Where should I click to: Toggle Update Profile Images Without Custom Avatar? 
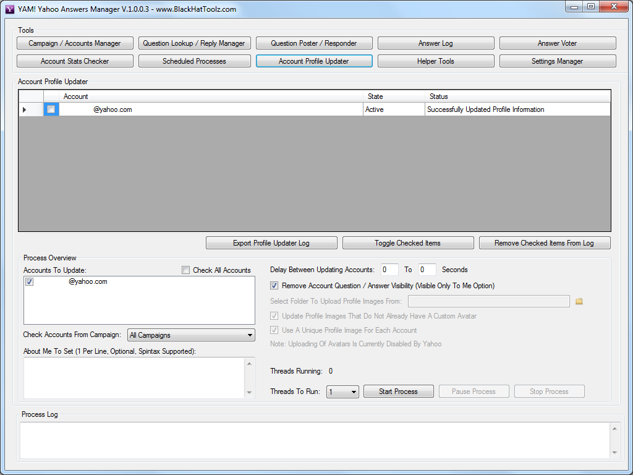click(x=274, y=316)
